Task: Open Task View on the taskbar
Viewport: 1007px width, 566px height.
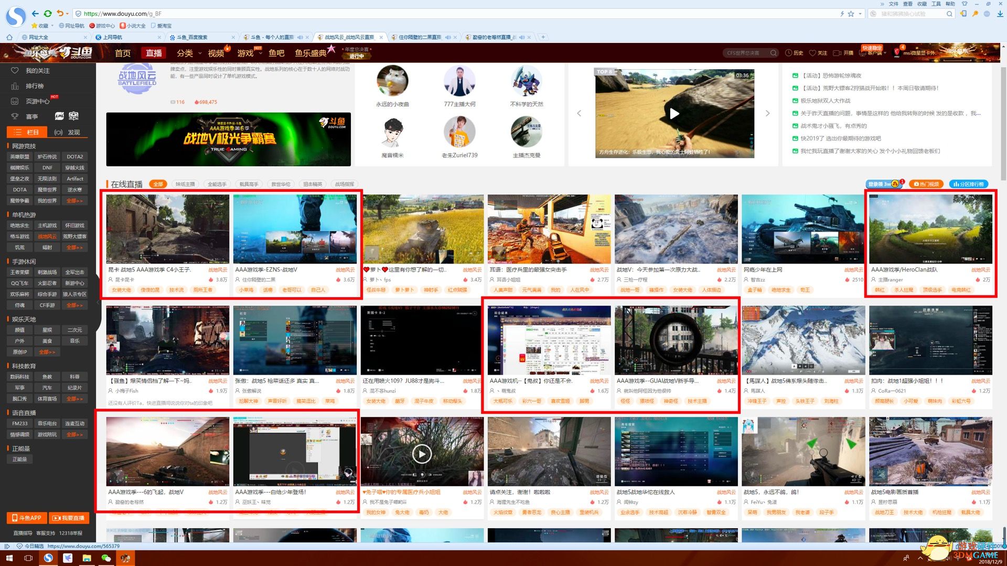Action: pyautogui.click(x=28, y=558)
